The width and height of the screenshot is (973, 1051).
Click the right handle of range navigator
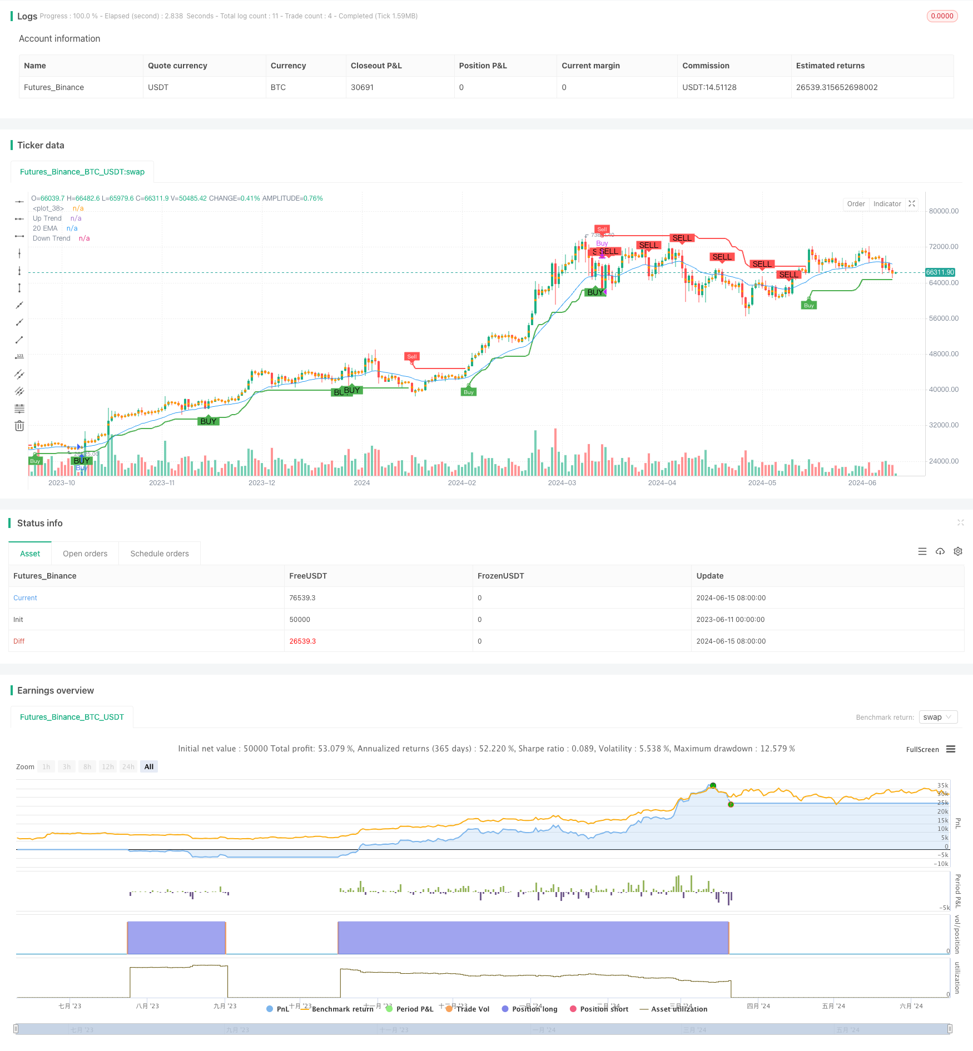[x=951, y=1029]
